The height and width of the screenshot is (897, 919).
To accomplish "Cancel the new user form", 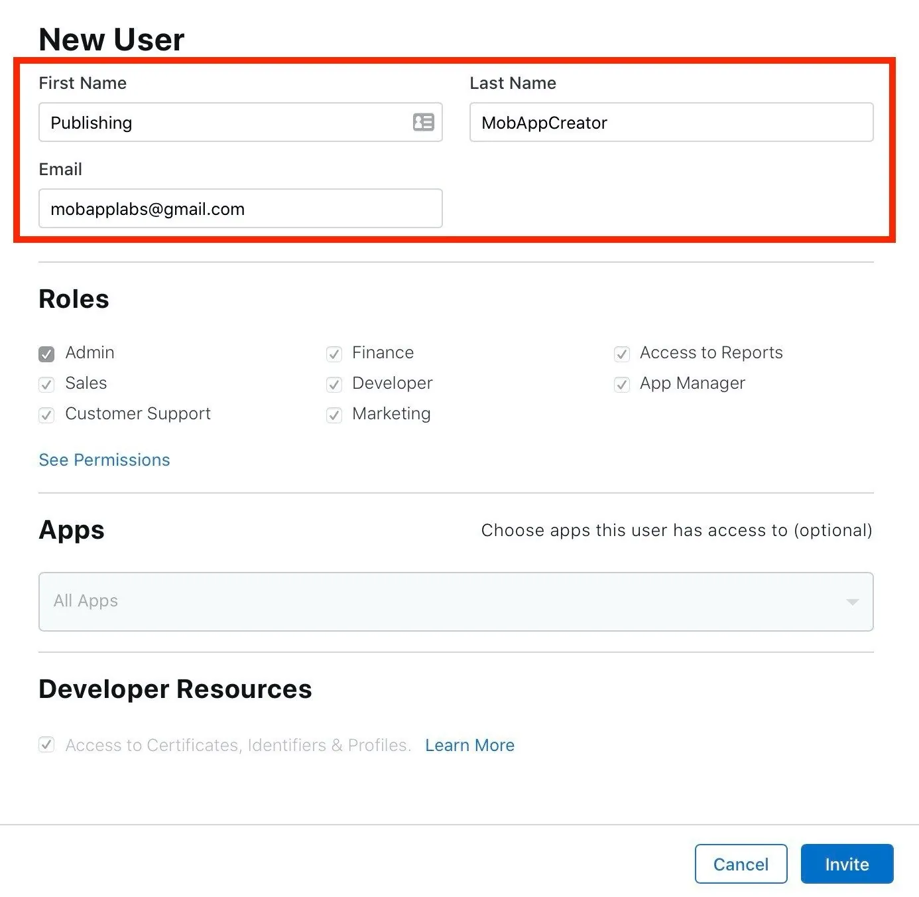I will click(741, 864).
